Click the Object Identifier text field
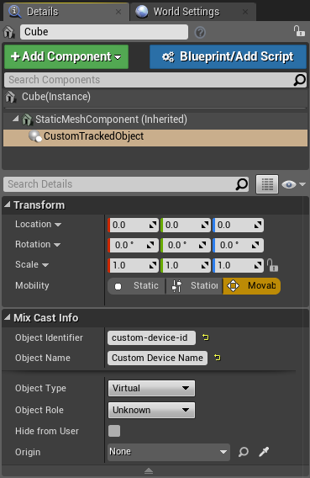 (151, 337)
